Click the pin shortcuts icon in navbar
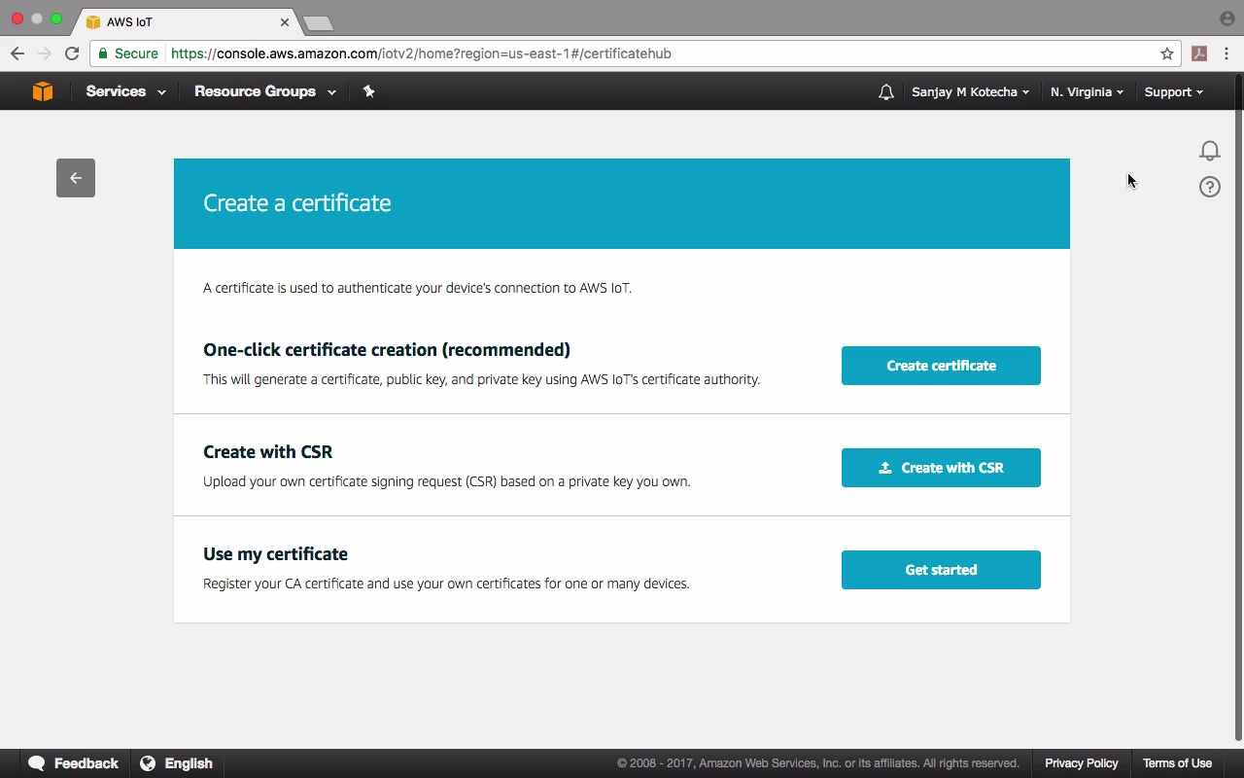This screenshot has height=778, width=1244. (368, 91)
